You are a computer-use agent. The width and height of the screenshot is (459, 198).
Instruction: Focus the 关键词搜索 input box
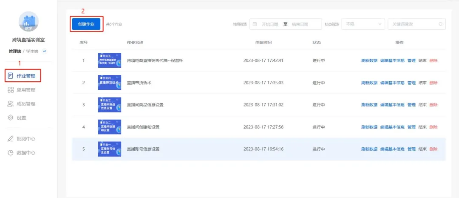417,24
